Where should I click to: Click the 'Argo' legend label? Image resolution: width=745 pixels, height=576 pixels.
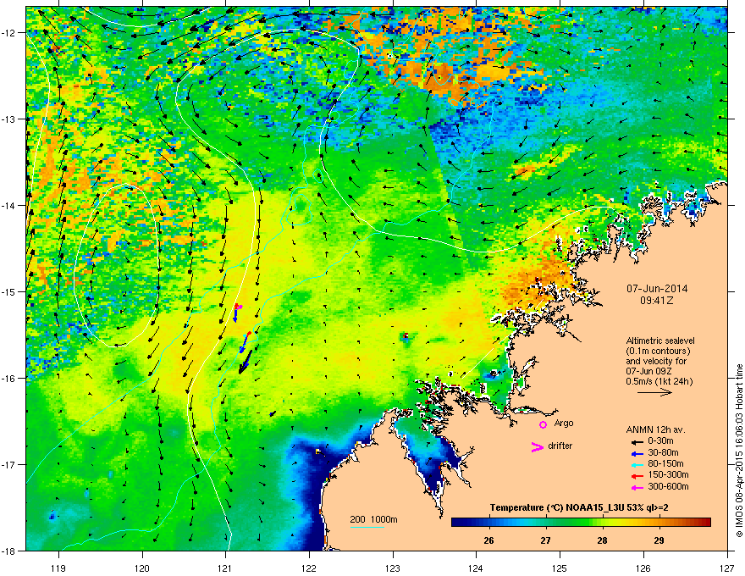(x=564, y=423)
